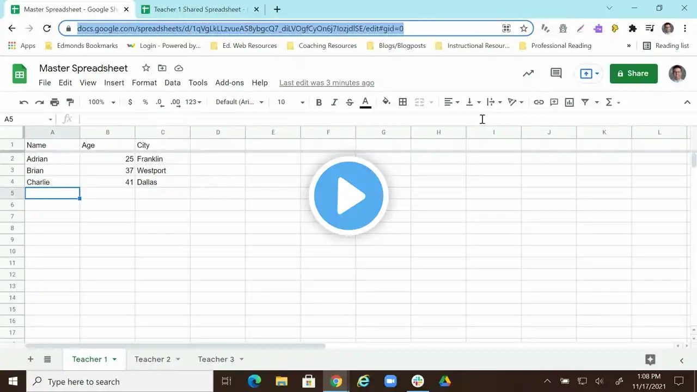
Task: Format as currency with the dollar icon
Action: coord(130,102)
